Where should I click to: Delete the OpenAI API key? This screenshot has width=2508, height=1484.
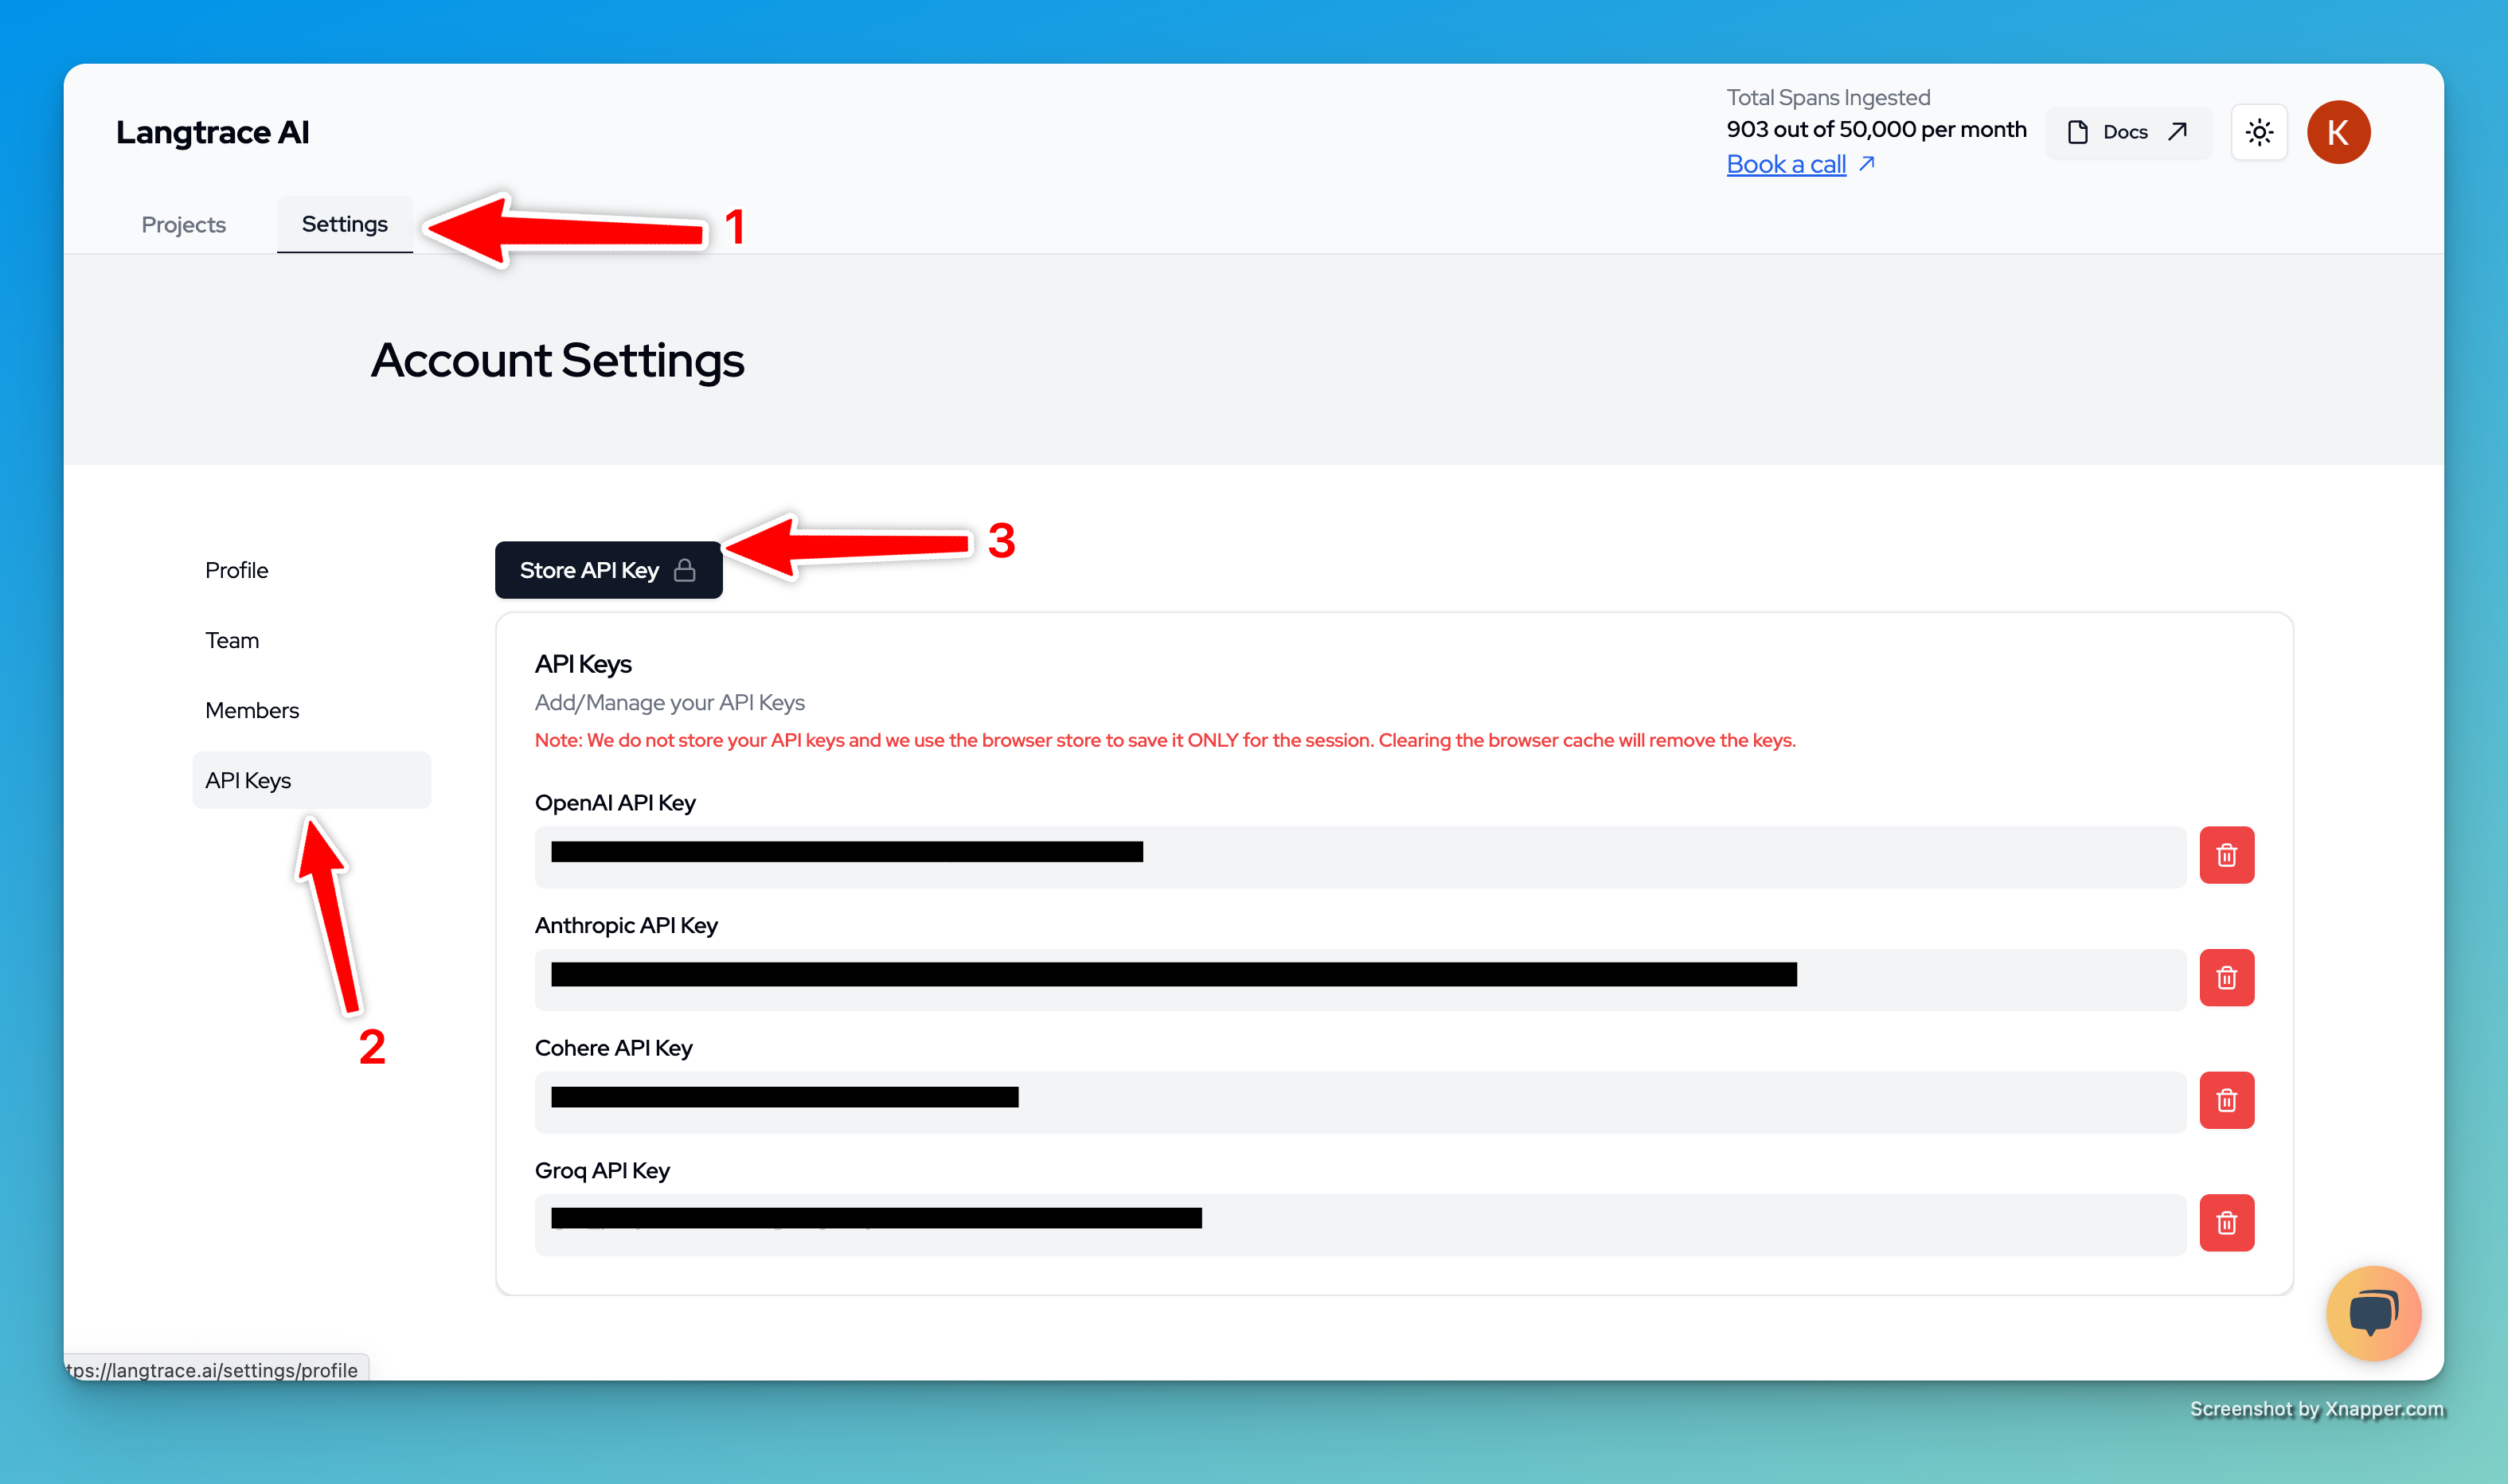pyautogui.click(x=2227, y=855)
